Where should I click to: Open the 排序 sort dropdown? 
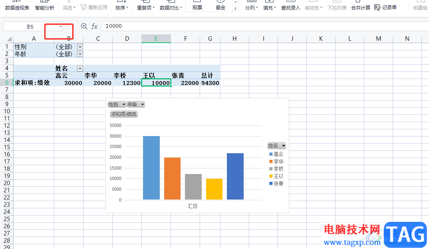122,6
